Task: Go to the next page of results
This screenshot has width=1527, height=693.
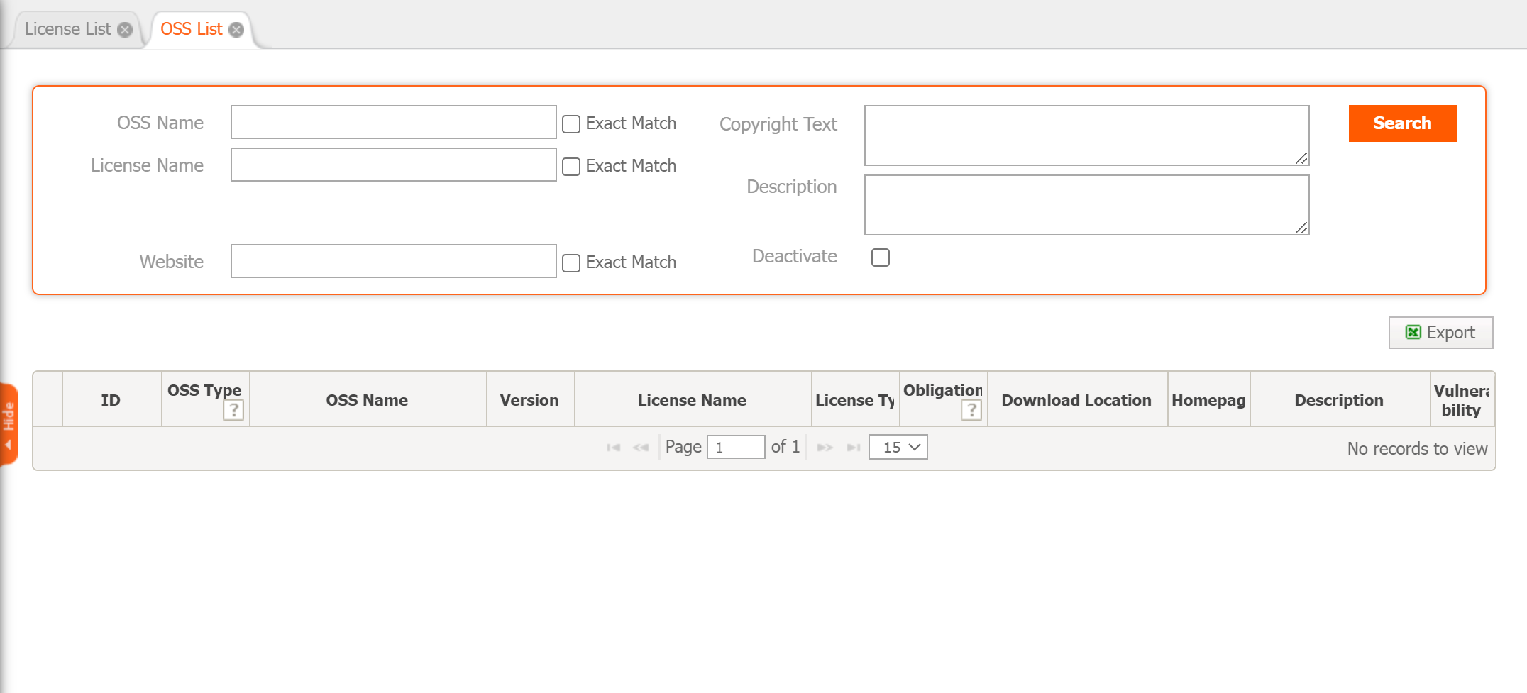Action: point(825,447)
